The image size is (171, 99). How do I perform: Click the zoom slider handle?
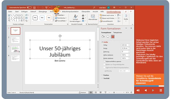click(114, 92)
